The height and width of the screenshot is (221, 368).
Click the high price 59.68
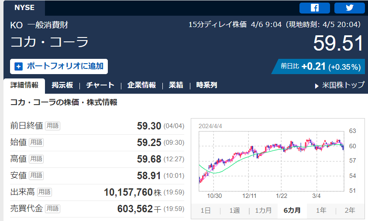[x=149, y=159]
